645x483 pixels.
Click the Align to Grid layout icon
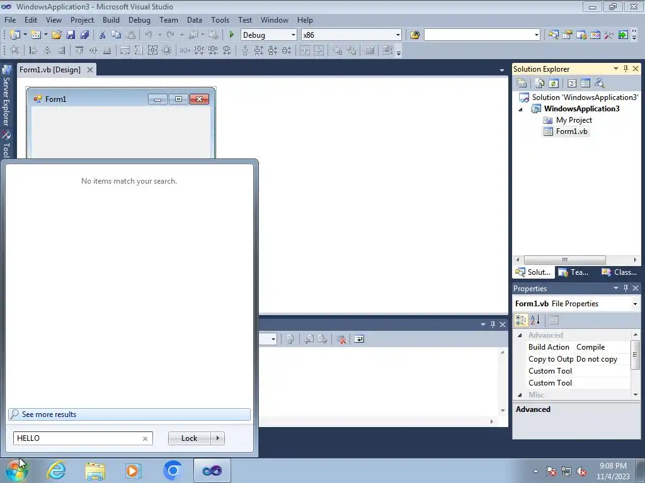[x=15, y=50]
